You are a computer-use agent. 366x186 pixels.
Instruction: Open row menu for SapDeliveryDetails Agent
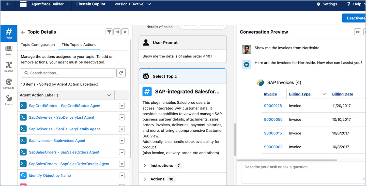coord(122,129)
